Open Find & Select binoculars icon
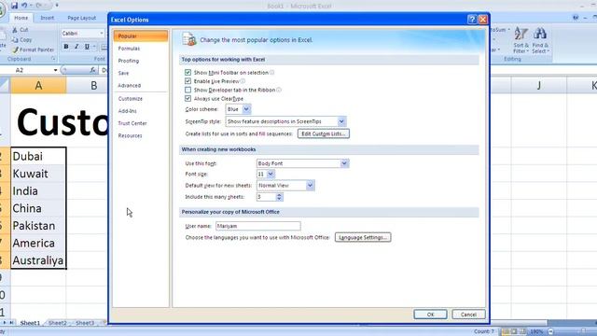 click(540, 34)
